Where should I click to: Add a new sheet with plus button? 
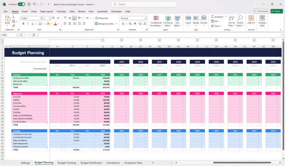click(153, 162)
